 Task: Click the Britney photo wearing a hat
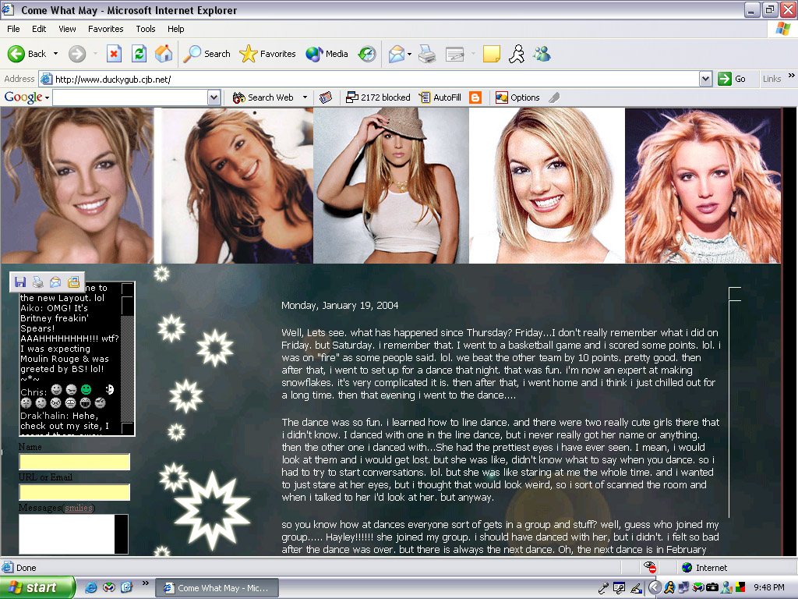[391, 186]
